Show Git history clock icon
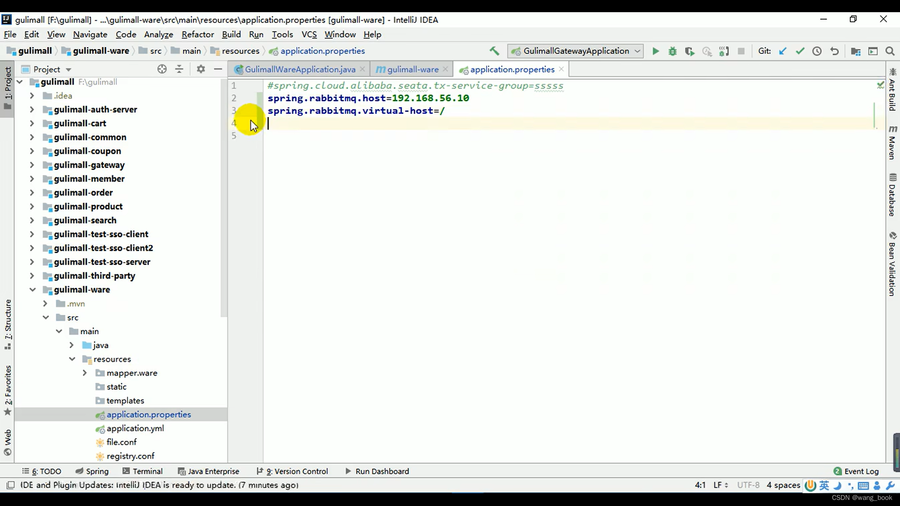Screen dimensions: 900x506 pyautogui.click(x=817, y=51)
